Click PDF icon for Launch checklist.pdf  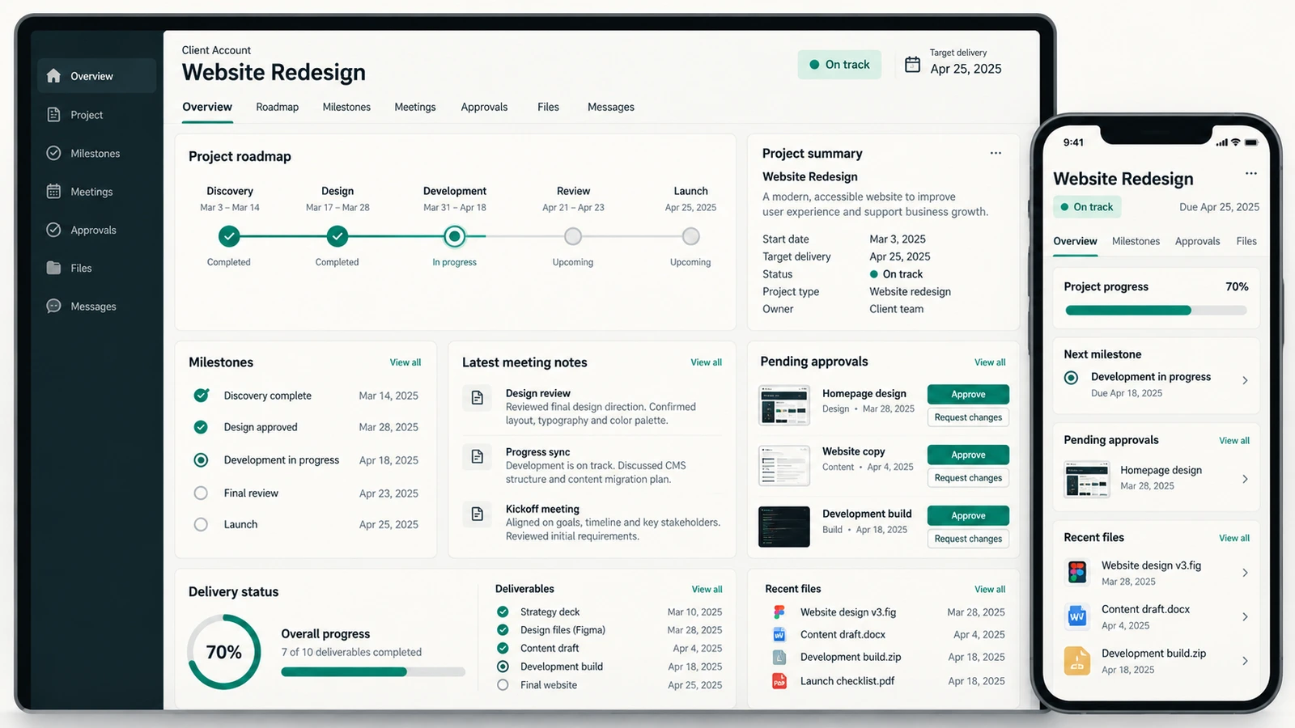(779, 681)
